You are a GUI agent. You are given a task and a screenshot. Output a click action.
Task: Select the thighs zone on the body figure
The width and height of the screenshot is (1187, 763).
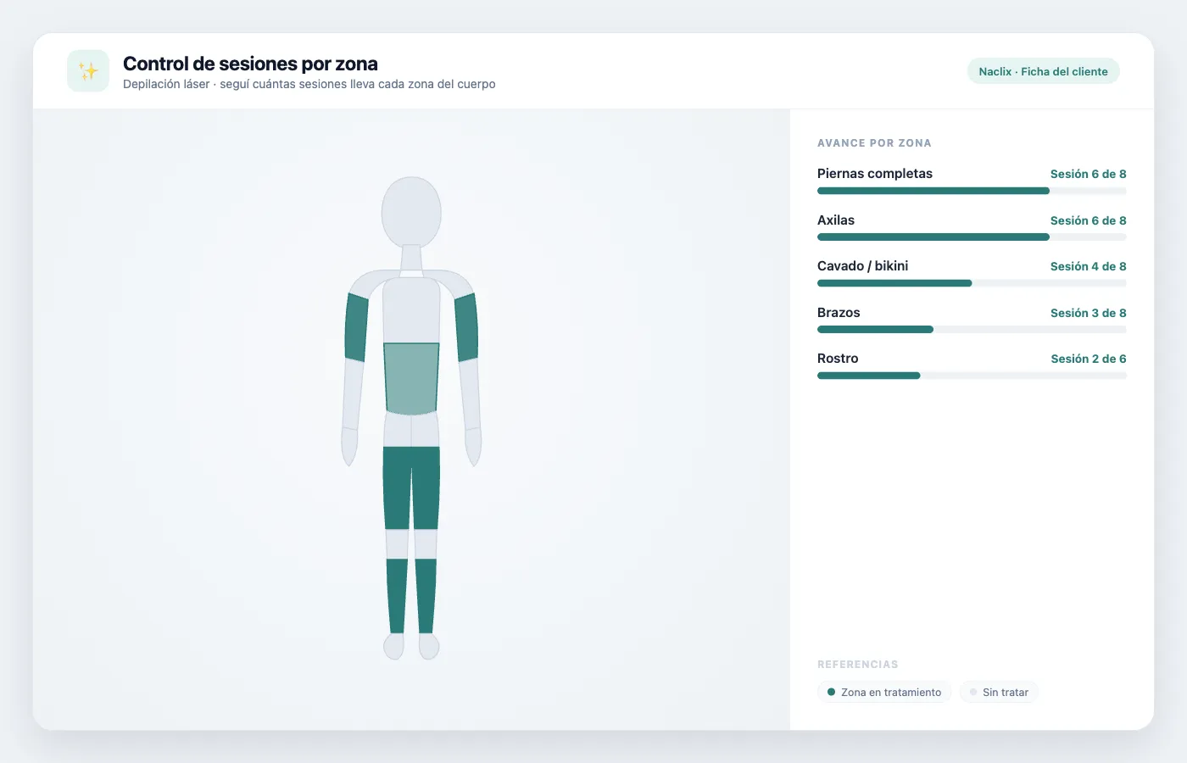tap(411, 487)
